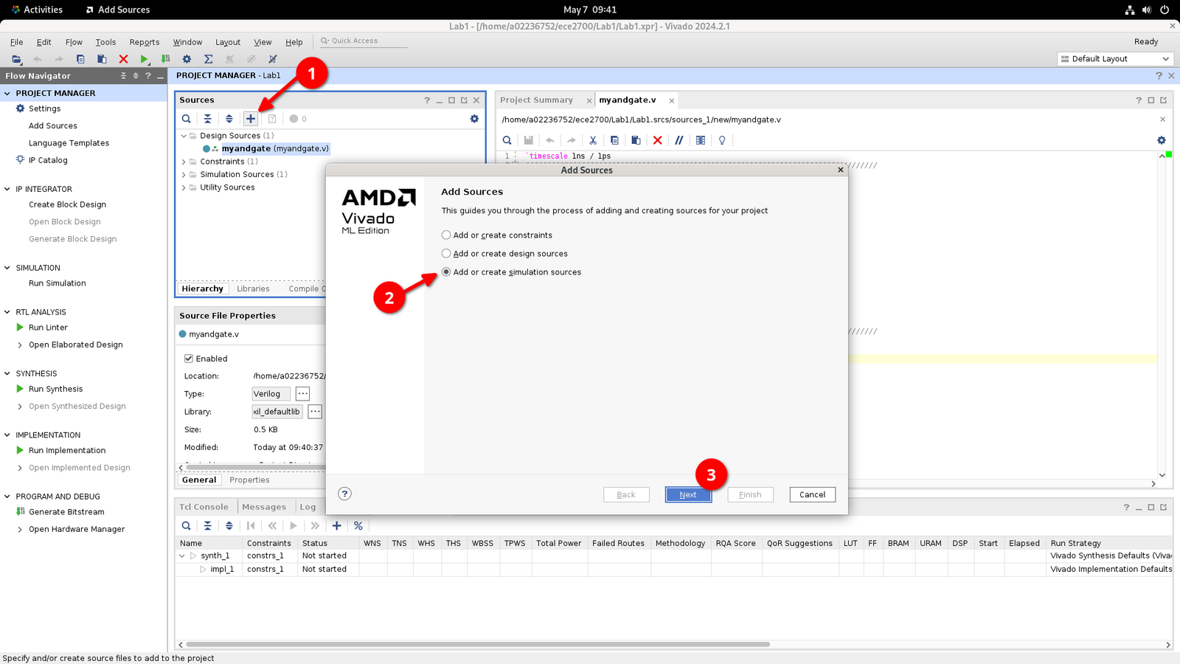This screenshot has width=1180, height=664.
Task: Click Run Simulation in Flow Navigator
Action: tap(57, 283)
